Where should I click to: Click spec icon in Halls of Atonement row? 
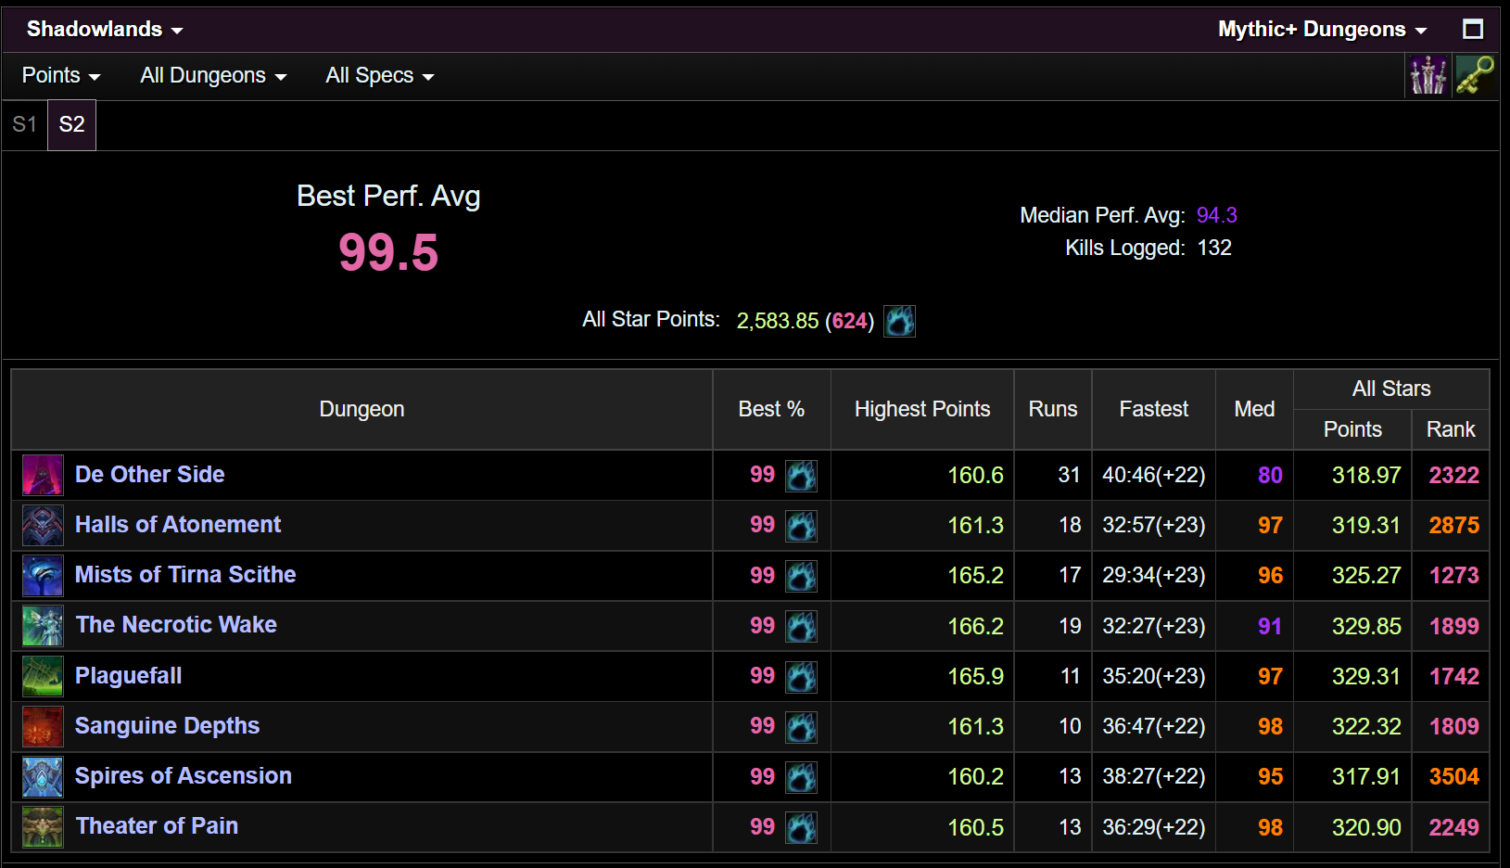tap(801, 526)
